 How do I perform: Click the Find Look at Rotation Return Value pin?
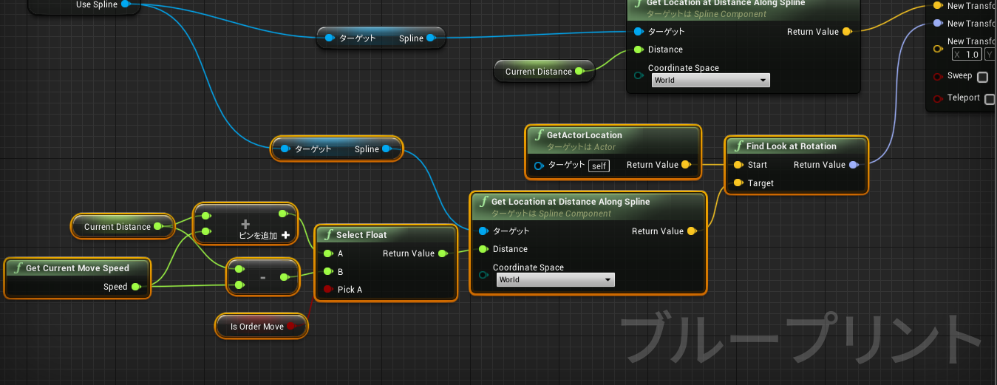854,165
